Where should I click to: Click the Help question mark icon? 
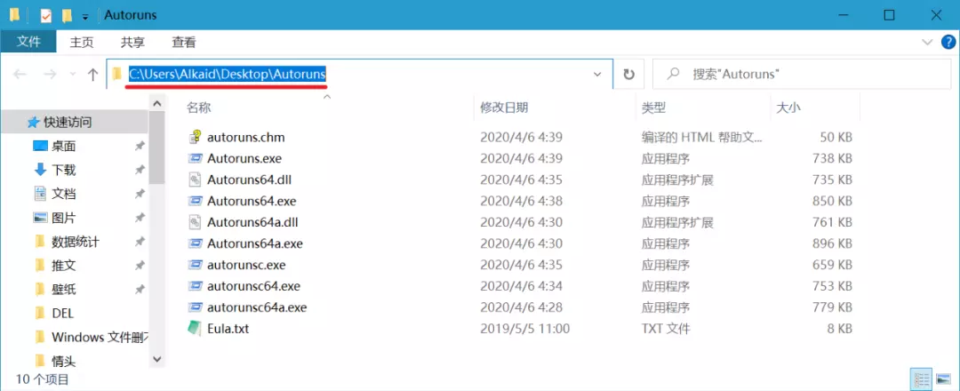coord(948,43)
